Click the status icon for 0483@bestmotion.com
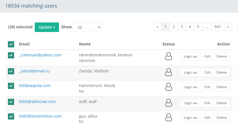Viewport: 238px width, 126px height. (x=169, y=118)
